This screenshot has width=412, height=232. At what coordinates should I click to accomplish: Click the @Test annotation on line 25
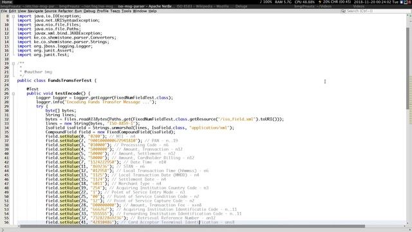(x=32, y=89)
